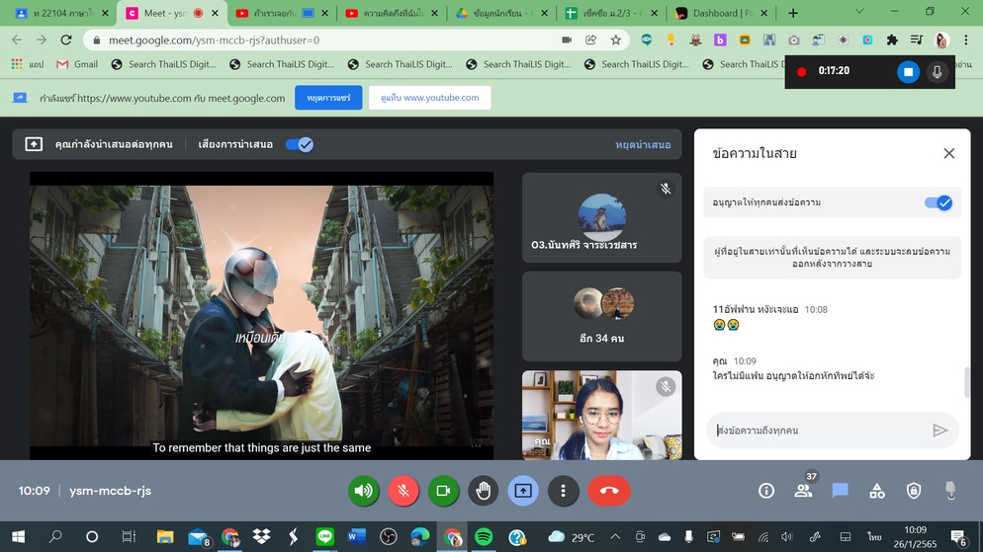The width and height of the screenshot is (983, 552).
Task: Click the chat panel scrollbar
Action: (x=967, y=383)
